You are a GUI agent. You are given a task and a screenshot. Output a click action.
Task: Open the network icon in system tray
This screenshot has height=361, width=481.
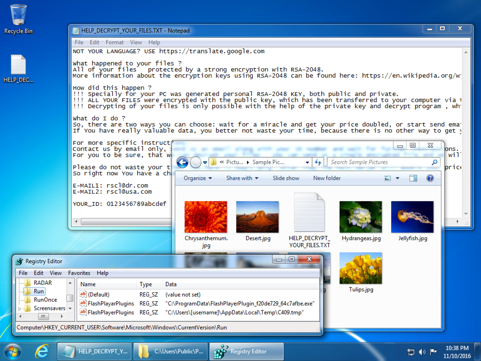pos(411,352)
